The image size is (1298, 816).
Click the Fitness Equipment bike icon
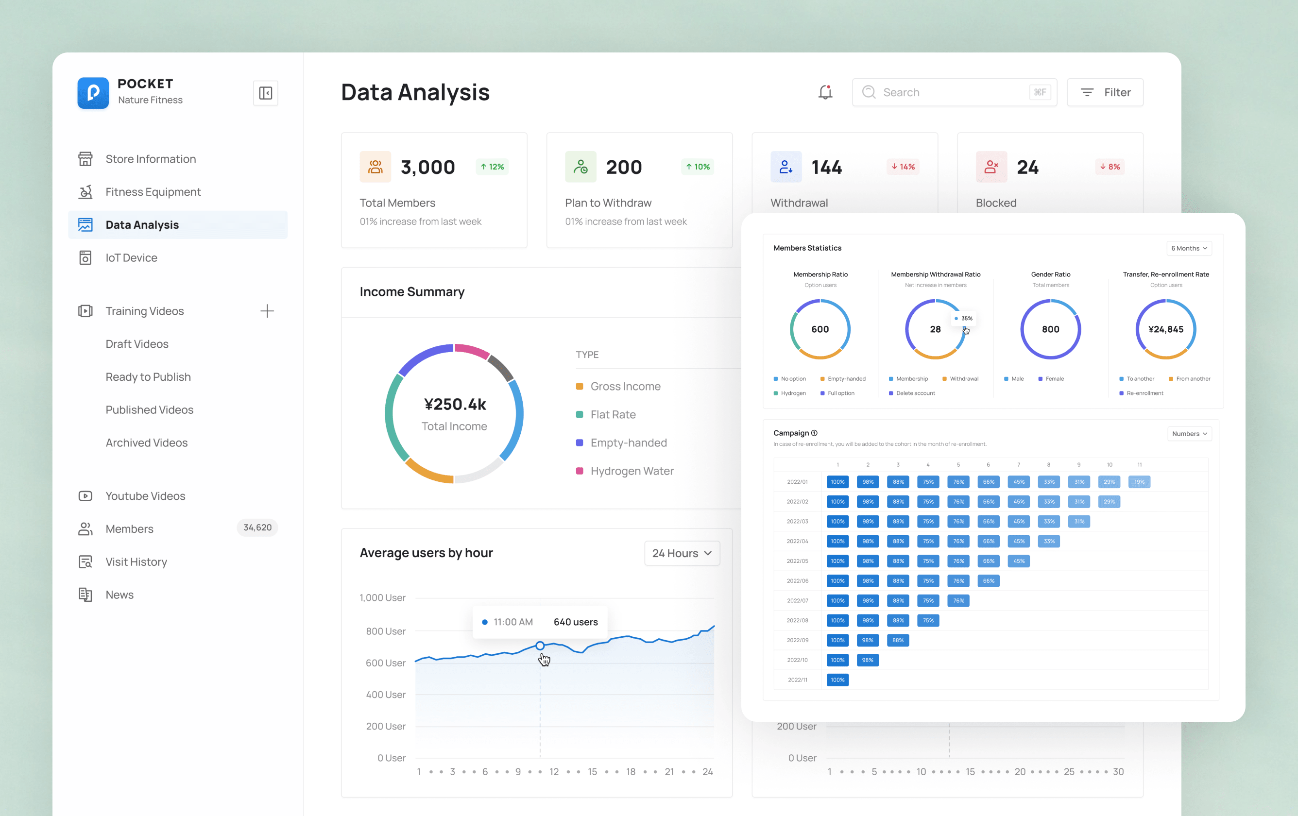pyautogui.click(x=85, y=192)
